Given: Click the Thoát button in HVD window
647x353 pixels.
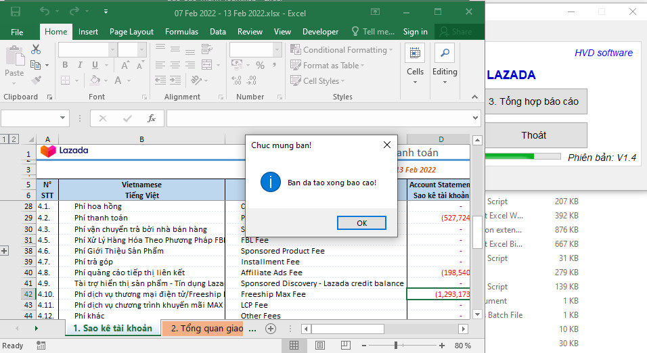Looking at the screenshot, I should pos(535,135).
